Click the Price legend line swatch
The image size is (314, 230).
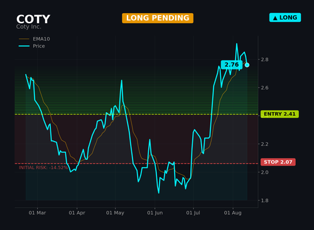click(x=24, y=46)
